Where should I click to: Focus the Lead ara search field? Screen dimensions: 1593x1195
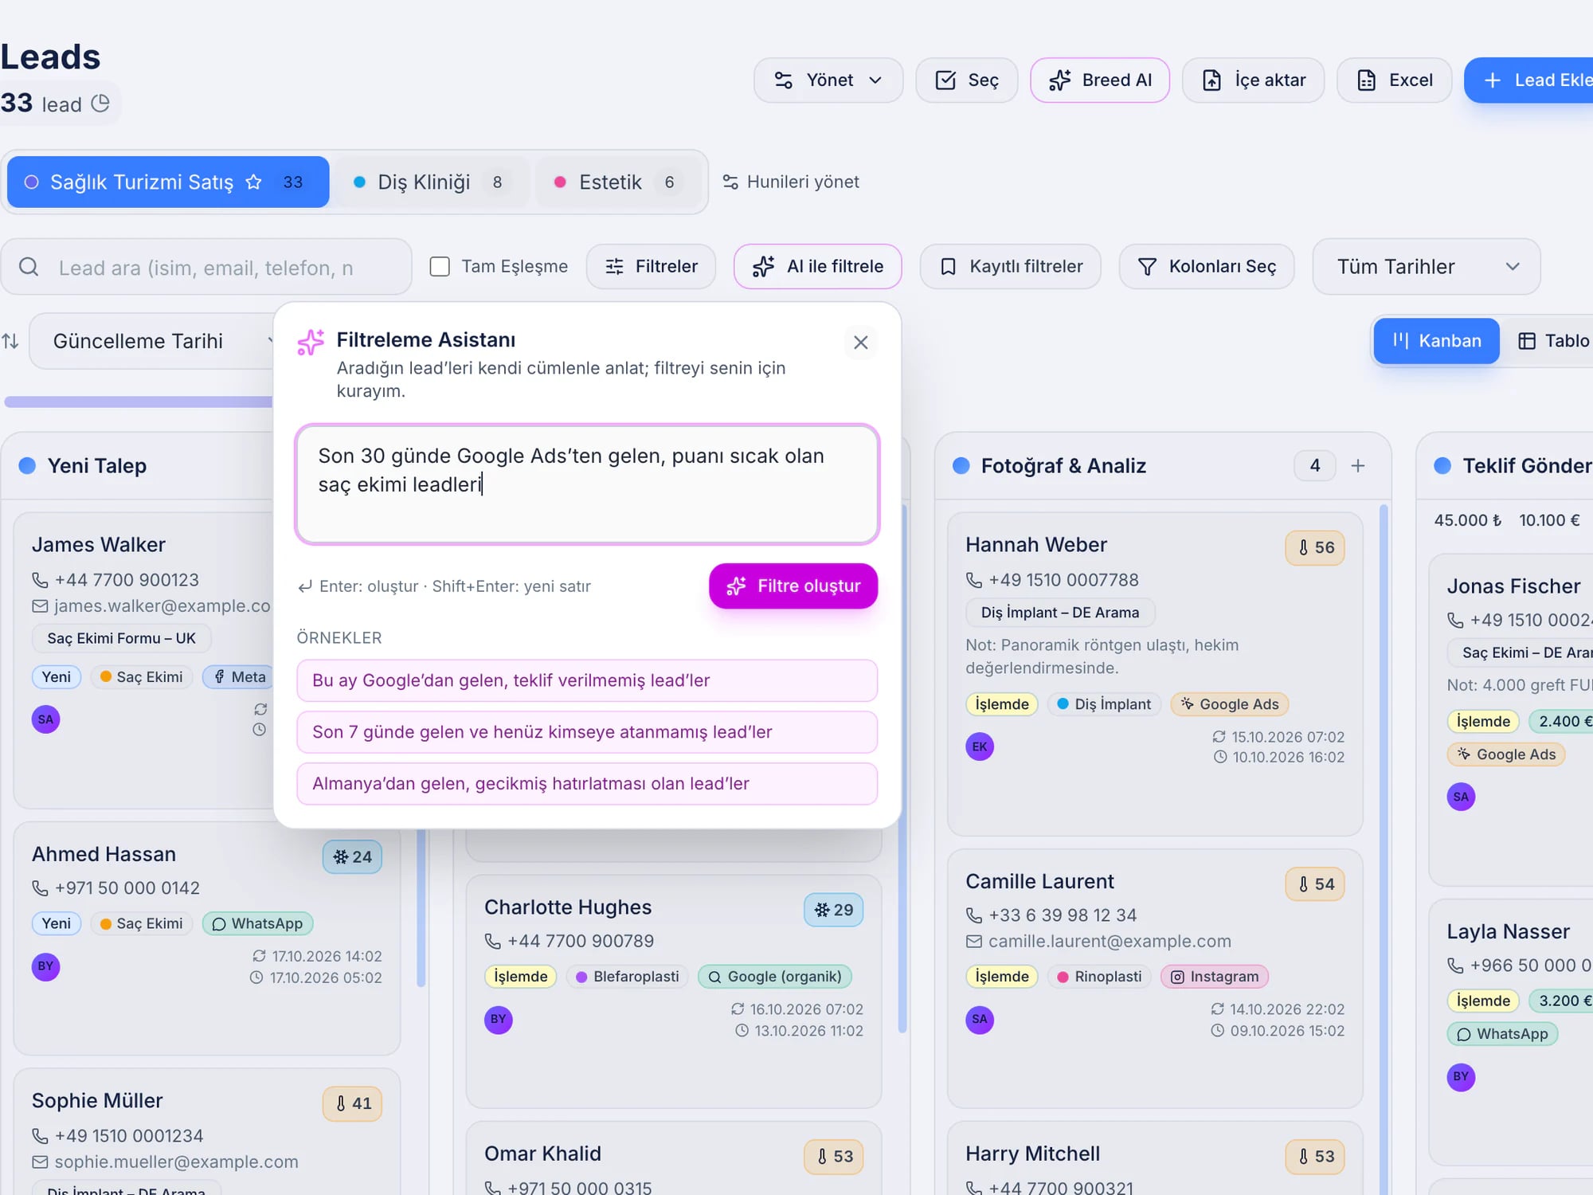(206, 267)
